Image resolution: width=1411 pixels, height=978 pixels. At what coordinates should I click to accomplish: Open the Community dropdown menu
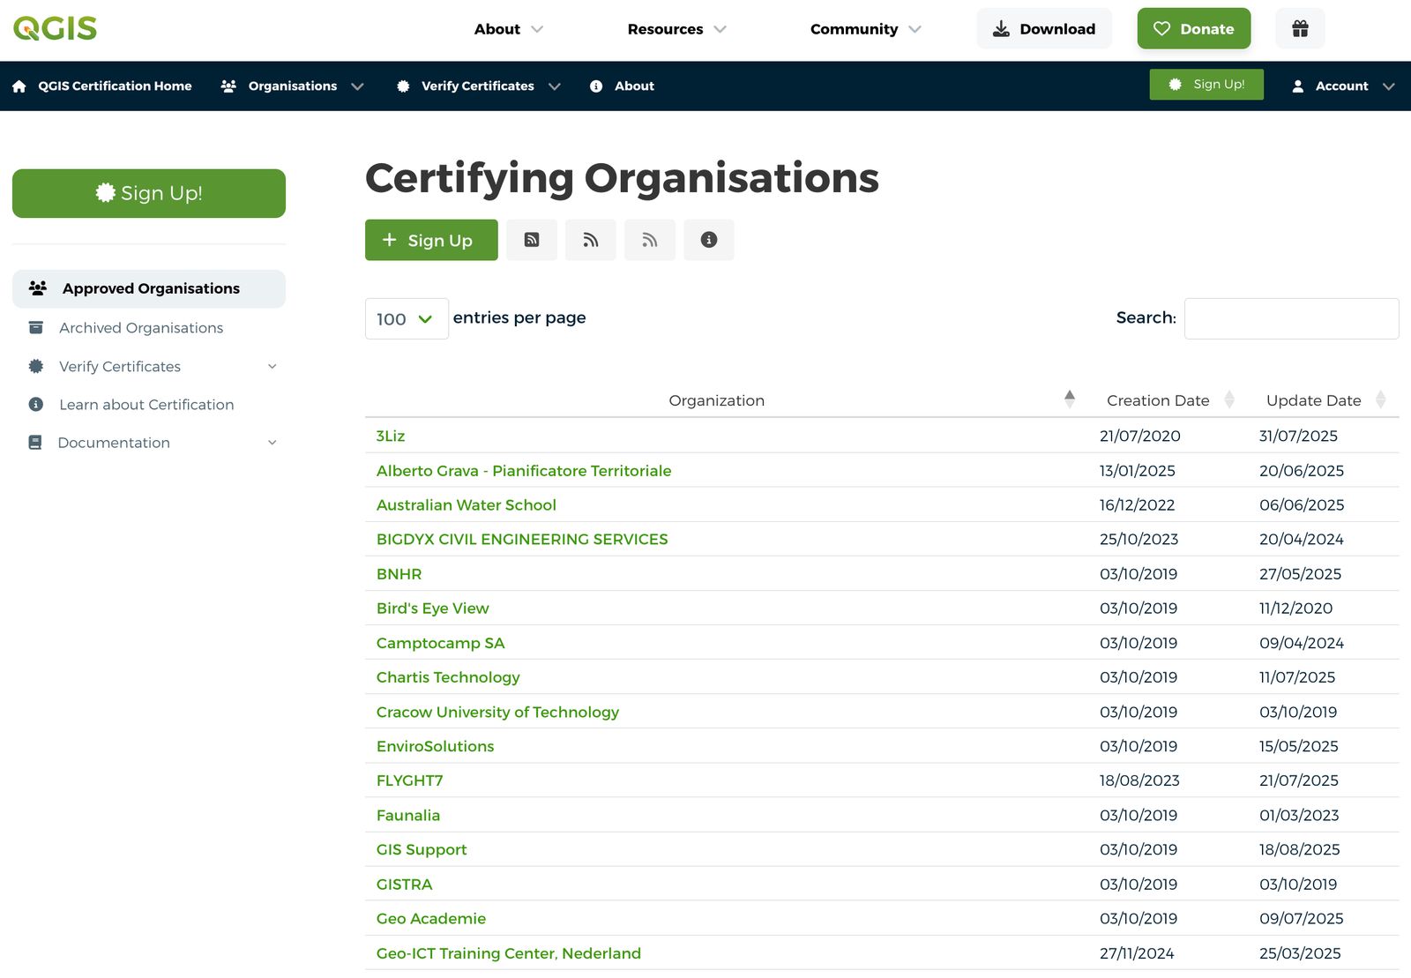866,29
